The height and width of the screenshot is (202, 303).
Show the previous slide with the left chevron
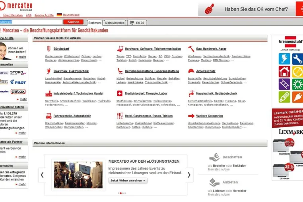pos(42,175)
